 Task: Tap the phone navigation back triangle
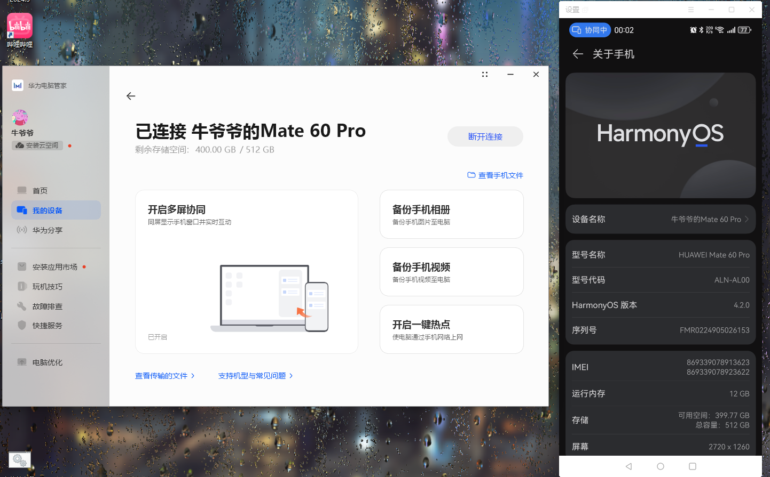point(628,466)
